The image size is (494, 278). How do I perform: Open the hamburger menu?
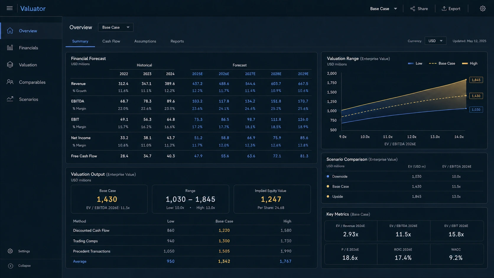pos(9,8)
